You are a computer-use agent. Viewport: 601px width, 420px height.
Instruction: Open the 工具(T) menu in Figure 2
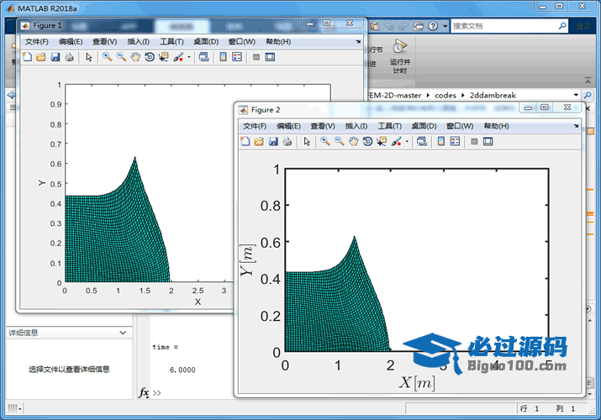tap(390, 125)
